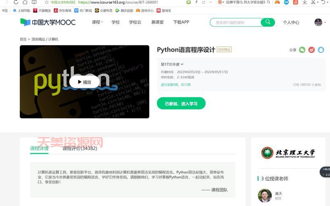Expand the 课程 navigation menu
330x206 pixels.
[98, 22]
